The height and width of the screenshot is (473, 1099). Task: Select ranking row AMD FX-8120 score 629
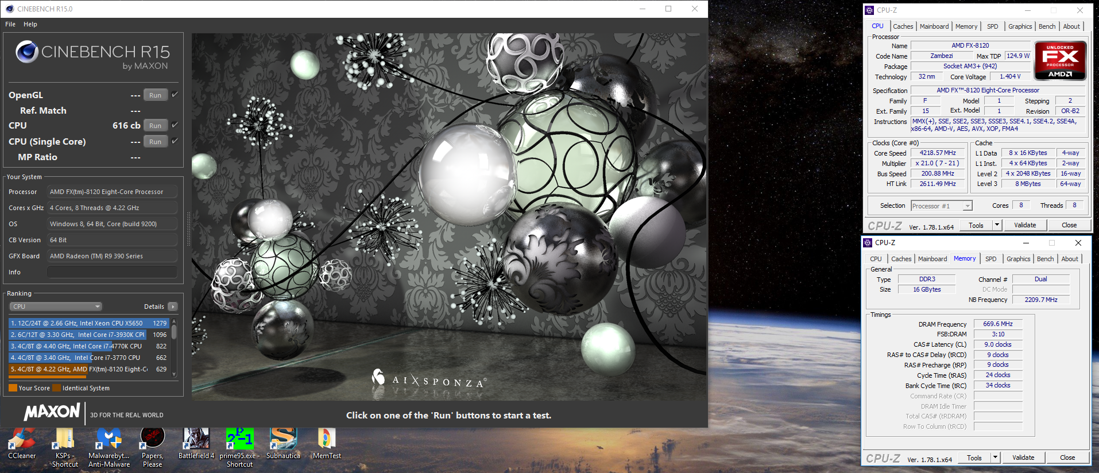pos(88,369)
